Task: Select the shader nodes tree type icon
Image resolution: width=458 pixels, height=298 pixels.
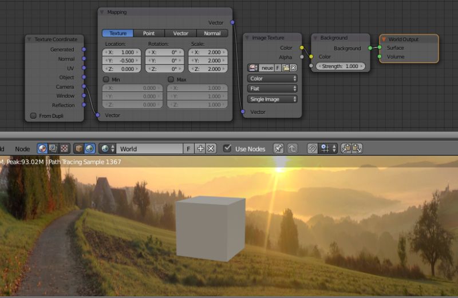Action: (42, 149)
